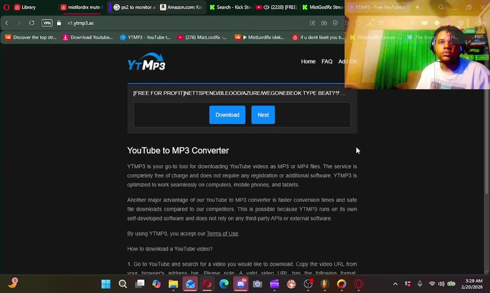Open the last Opera red ring taskbar icon

359,284
